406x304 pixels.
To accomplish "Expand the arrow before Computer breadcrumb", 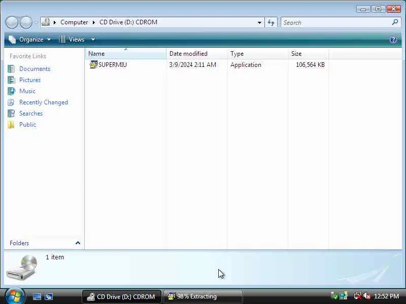I will (x=55, y=22).
